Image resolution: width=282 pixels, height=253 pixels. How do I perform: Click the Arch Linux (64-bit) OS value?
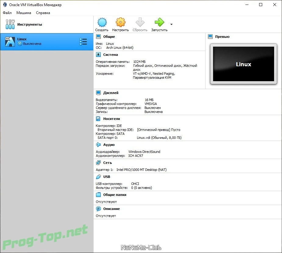coord(120,48)
